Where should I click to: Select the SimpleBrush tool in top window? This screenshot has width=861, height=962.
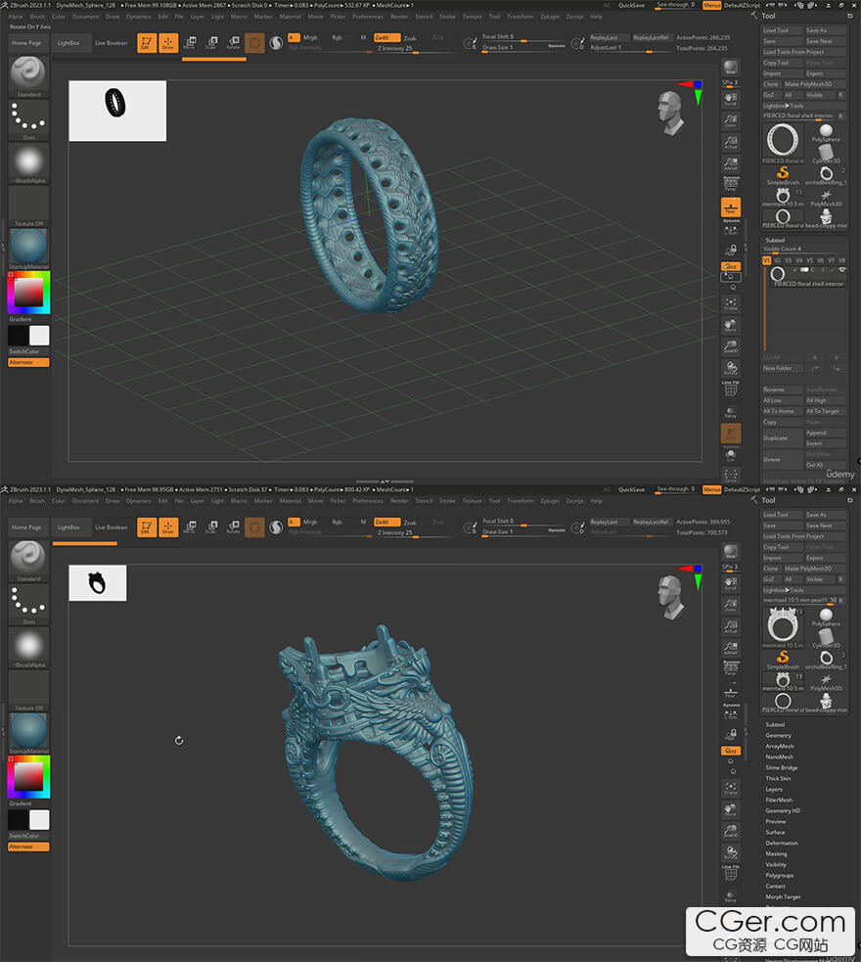(783, 176)
